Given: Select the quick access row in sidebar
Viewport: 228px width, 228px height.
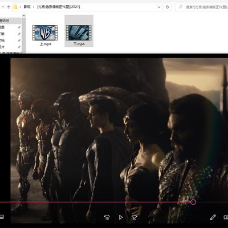Looking at the screenshot, I should tap(11, 21).
